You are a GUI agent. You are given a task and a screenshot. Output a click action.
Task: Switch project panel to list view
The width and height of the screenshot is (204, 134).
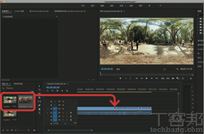pos(7,130)
